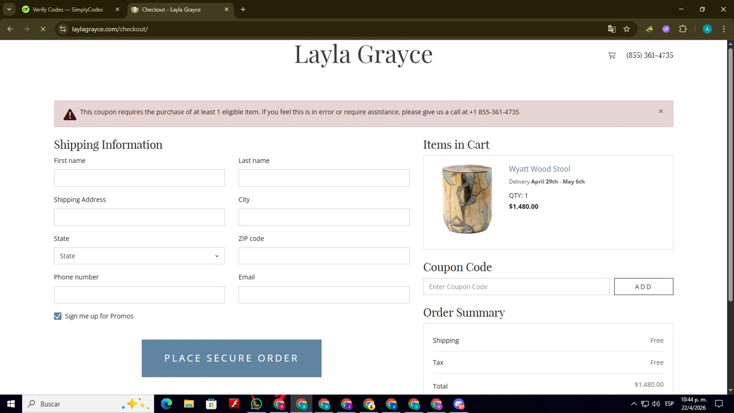Viewport: 734px width, 413px height.
Task: Switch to Chrome window with d profile badge
Action: (391, 404)
